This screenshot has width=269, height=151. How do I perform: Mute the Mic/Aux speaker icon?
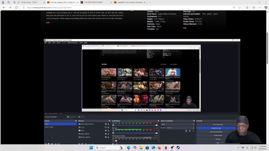tap(113, 133)
